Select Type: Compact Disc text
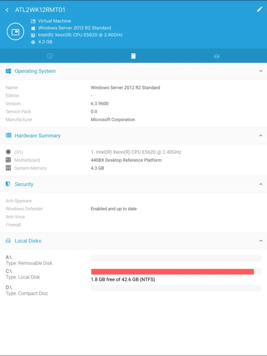This screenshot has height=356, width=267. click(27, 293)
